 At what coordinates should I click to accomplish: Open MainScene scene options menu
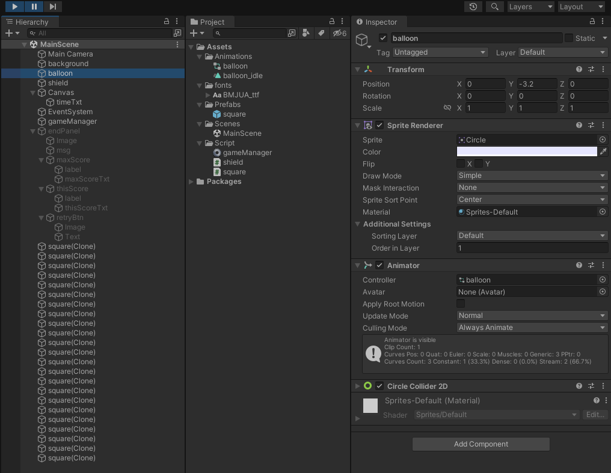click(177, 44)
